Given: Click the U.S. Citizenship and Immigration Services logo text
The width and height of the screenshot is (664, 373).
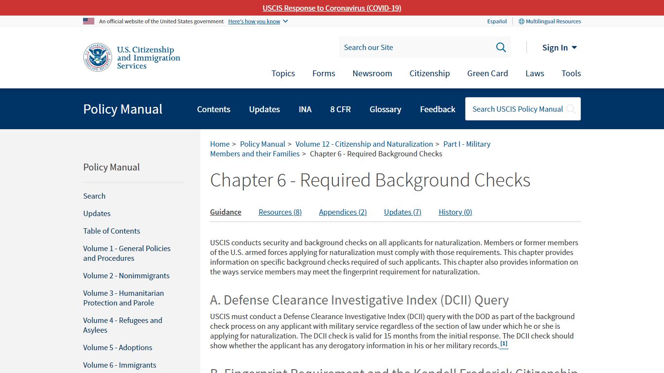Looking at the screenshot, I should [148, 58].
